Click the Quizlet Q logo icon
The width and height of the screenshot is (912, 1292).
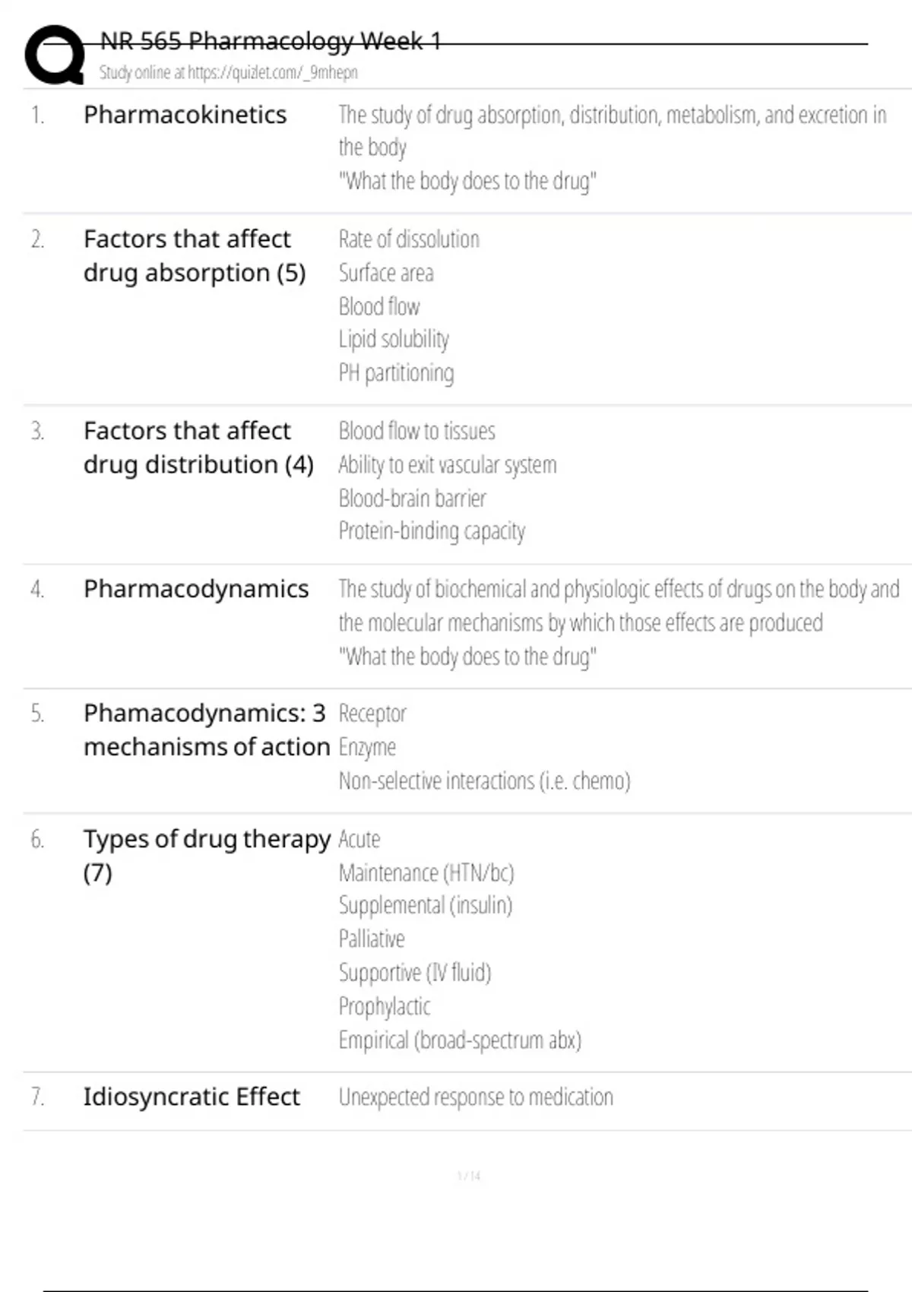[55, 55]
